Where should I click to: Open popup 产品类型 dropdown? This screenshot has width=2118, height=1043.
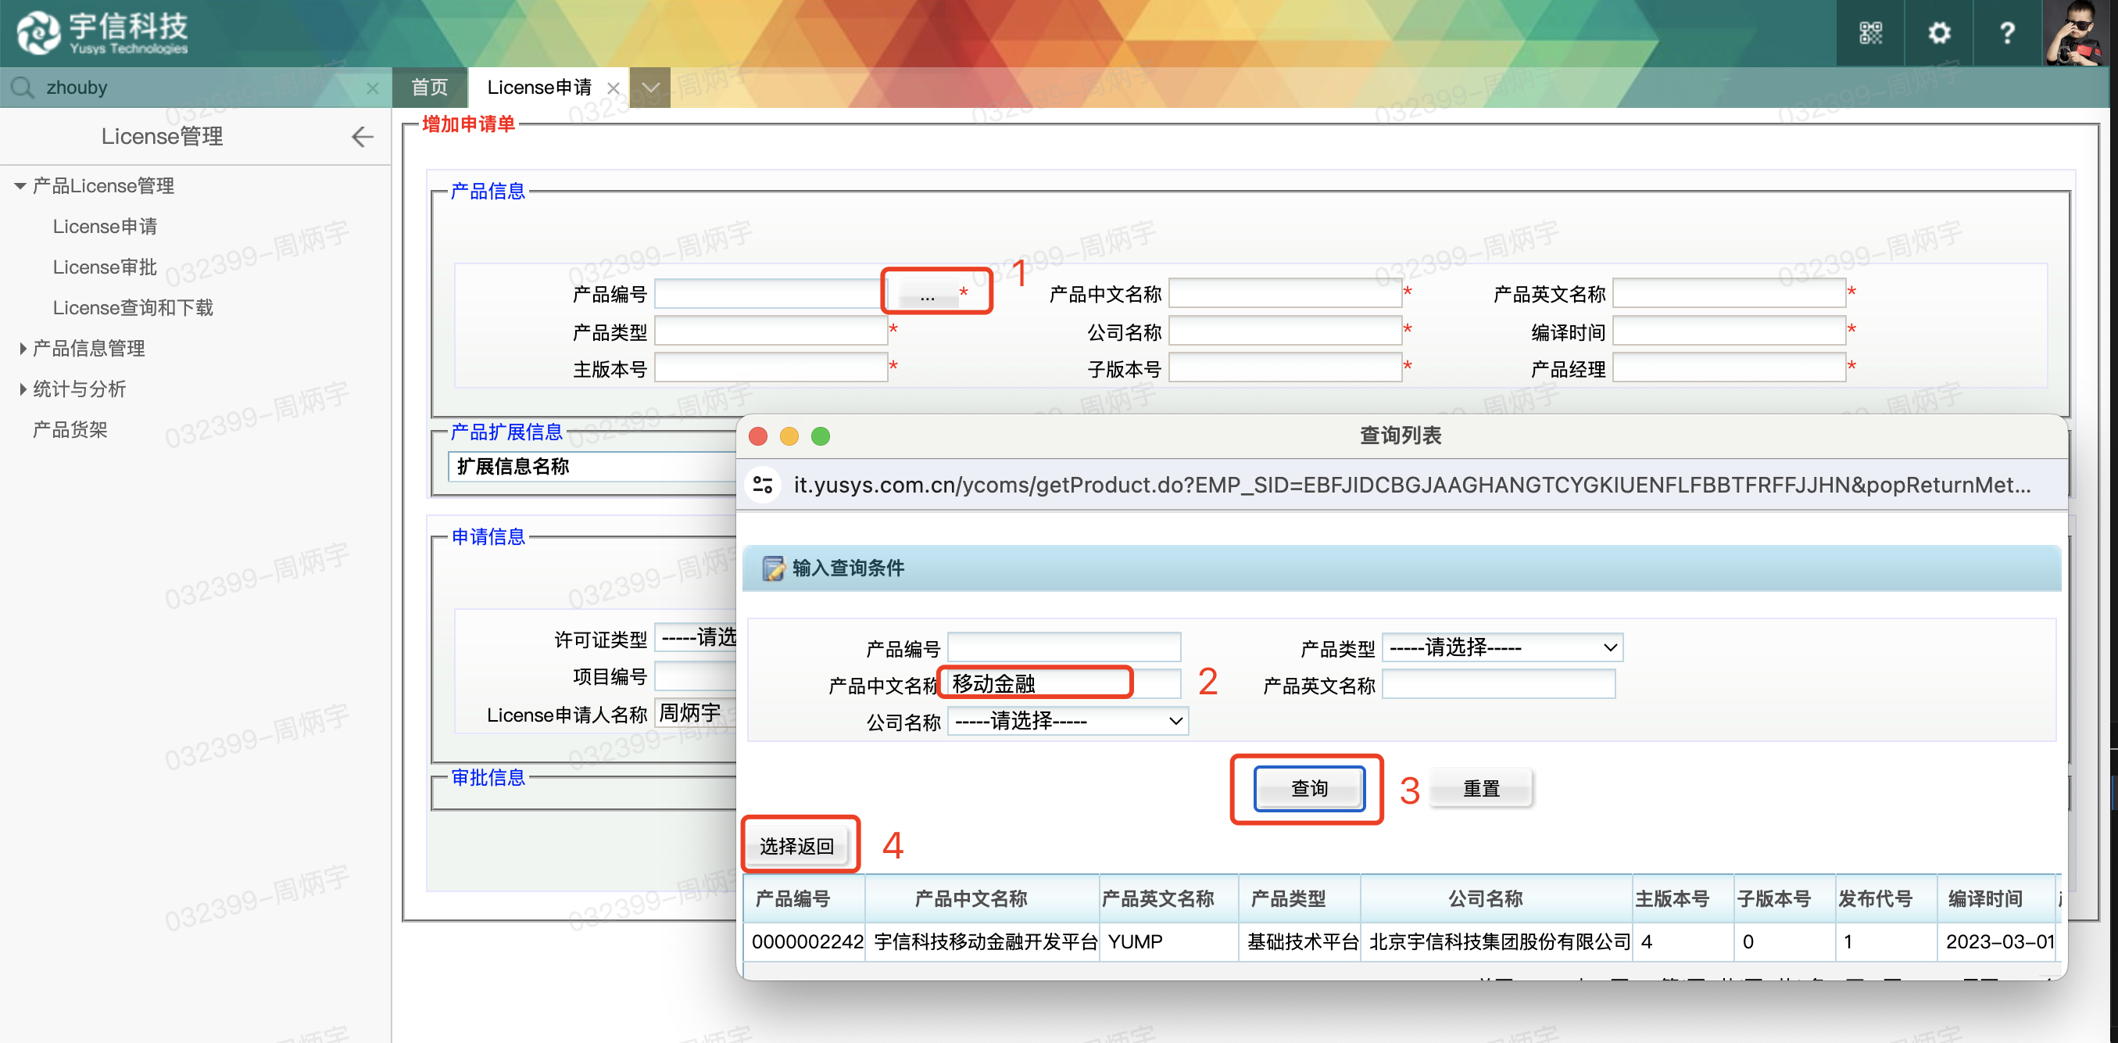click(1502, 647)
